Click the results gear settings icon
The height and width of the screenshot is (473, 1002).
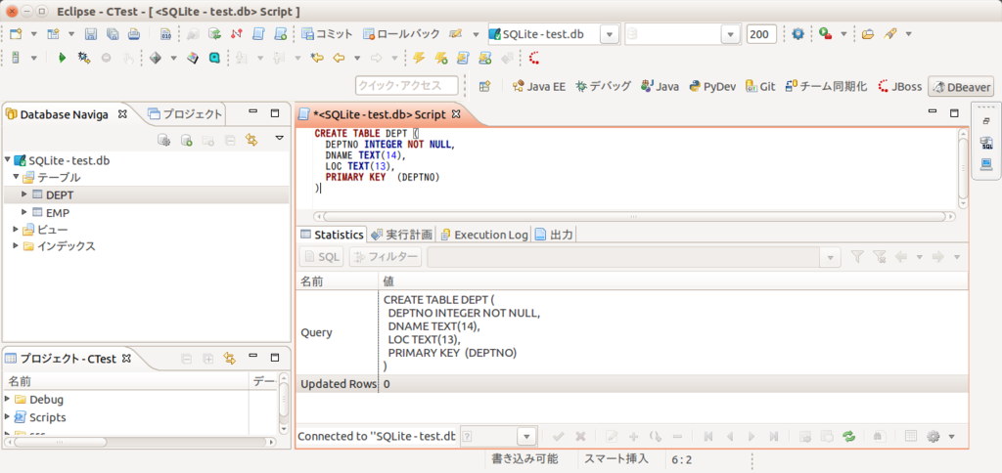933,436
